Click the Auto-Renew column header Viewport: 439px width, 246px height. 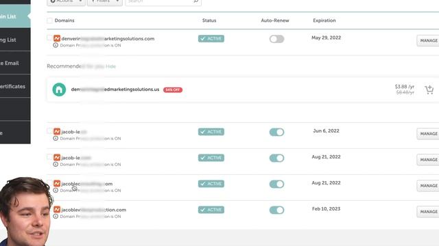tap(275, 20)
